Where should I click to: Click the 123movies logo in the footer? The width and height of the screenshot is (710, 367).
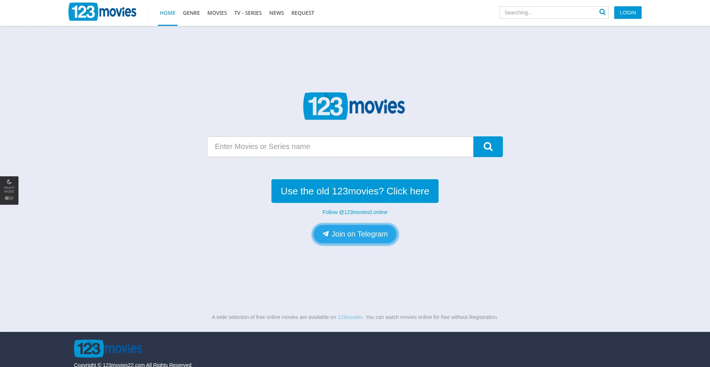pyautogui.click(x=108, y=348)
